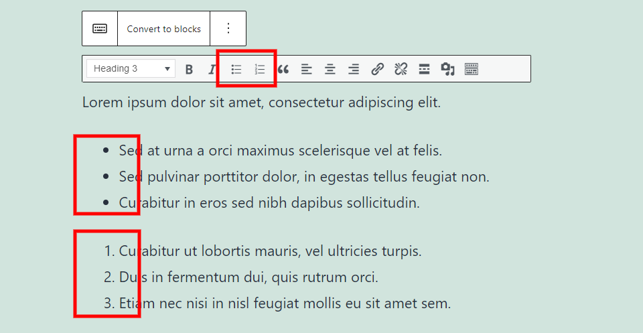Click bullet item 'Curabitur in eros sed nibh'
This screenshot has height=333, width=643.
pos(269,202)
